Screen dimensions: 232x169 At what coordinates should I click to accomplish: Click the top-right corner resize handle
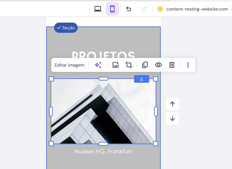pyautogui.click(x=156, y=79)
